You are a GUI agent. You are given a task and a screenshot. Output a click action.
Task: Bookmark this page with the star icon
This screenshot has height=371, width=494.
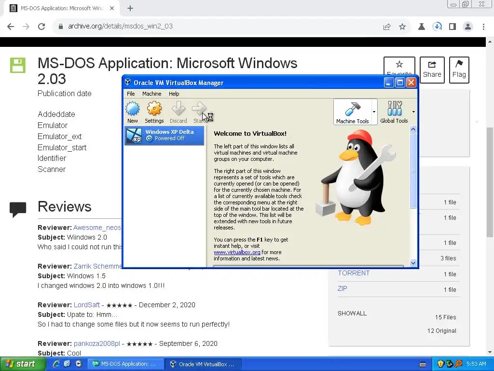click(x=402, y=27)
